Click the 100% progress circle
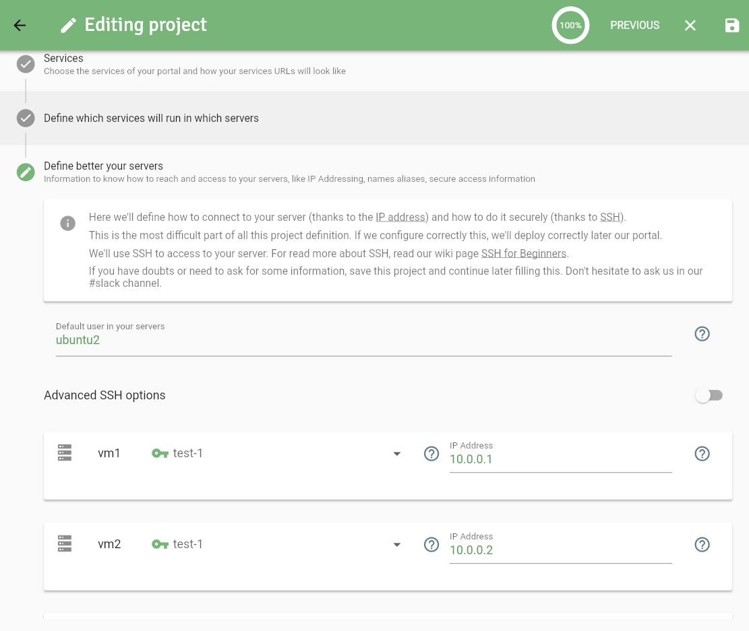Image resolution: width=749 pixels, height=631 pixels. click(570, 26)
